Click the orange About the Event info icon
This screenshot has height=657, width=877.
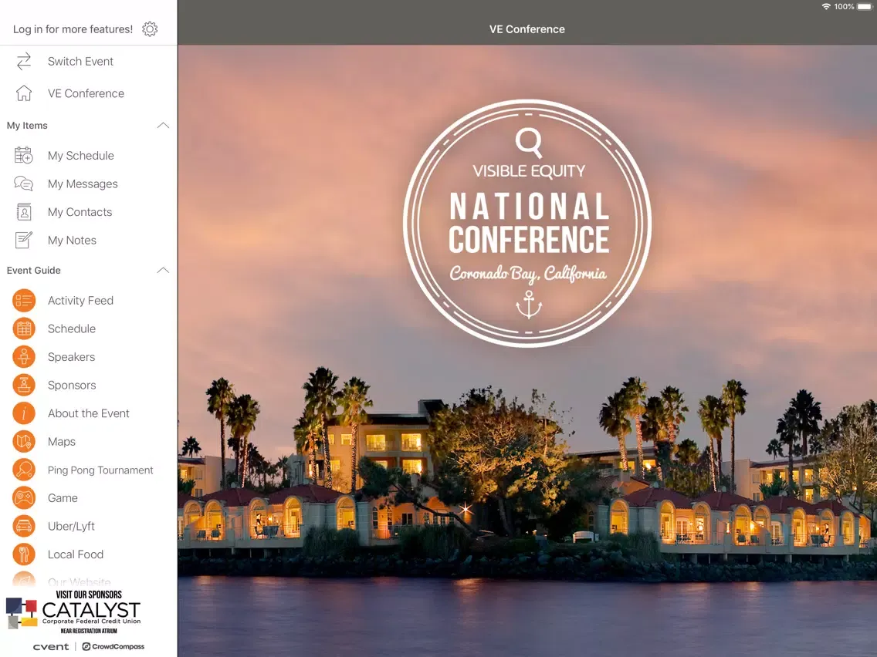(x=24, y=413)
